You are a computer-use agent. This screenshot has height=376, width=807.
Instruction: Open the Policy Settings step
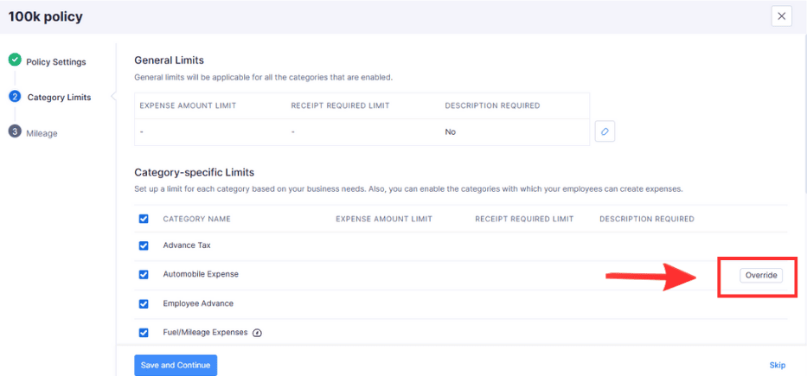point(55,62)
